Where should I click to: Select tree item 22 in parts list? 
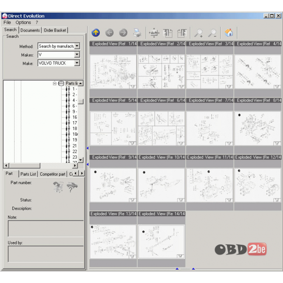coord(71,152)
